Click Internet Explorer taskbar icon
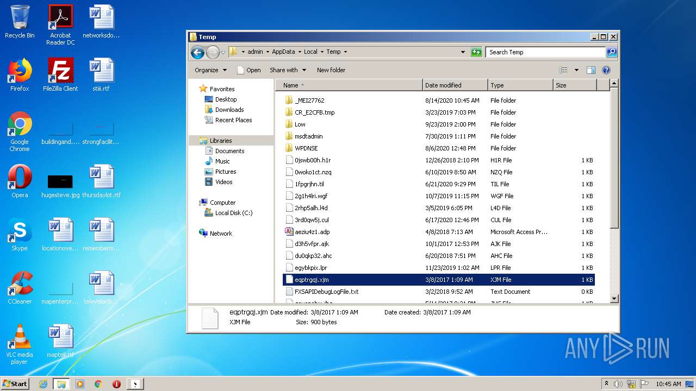The image size is (696, 391). pyautogui.click(x=43, y=384)
